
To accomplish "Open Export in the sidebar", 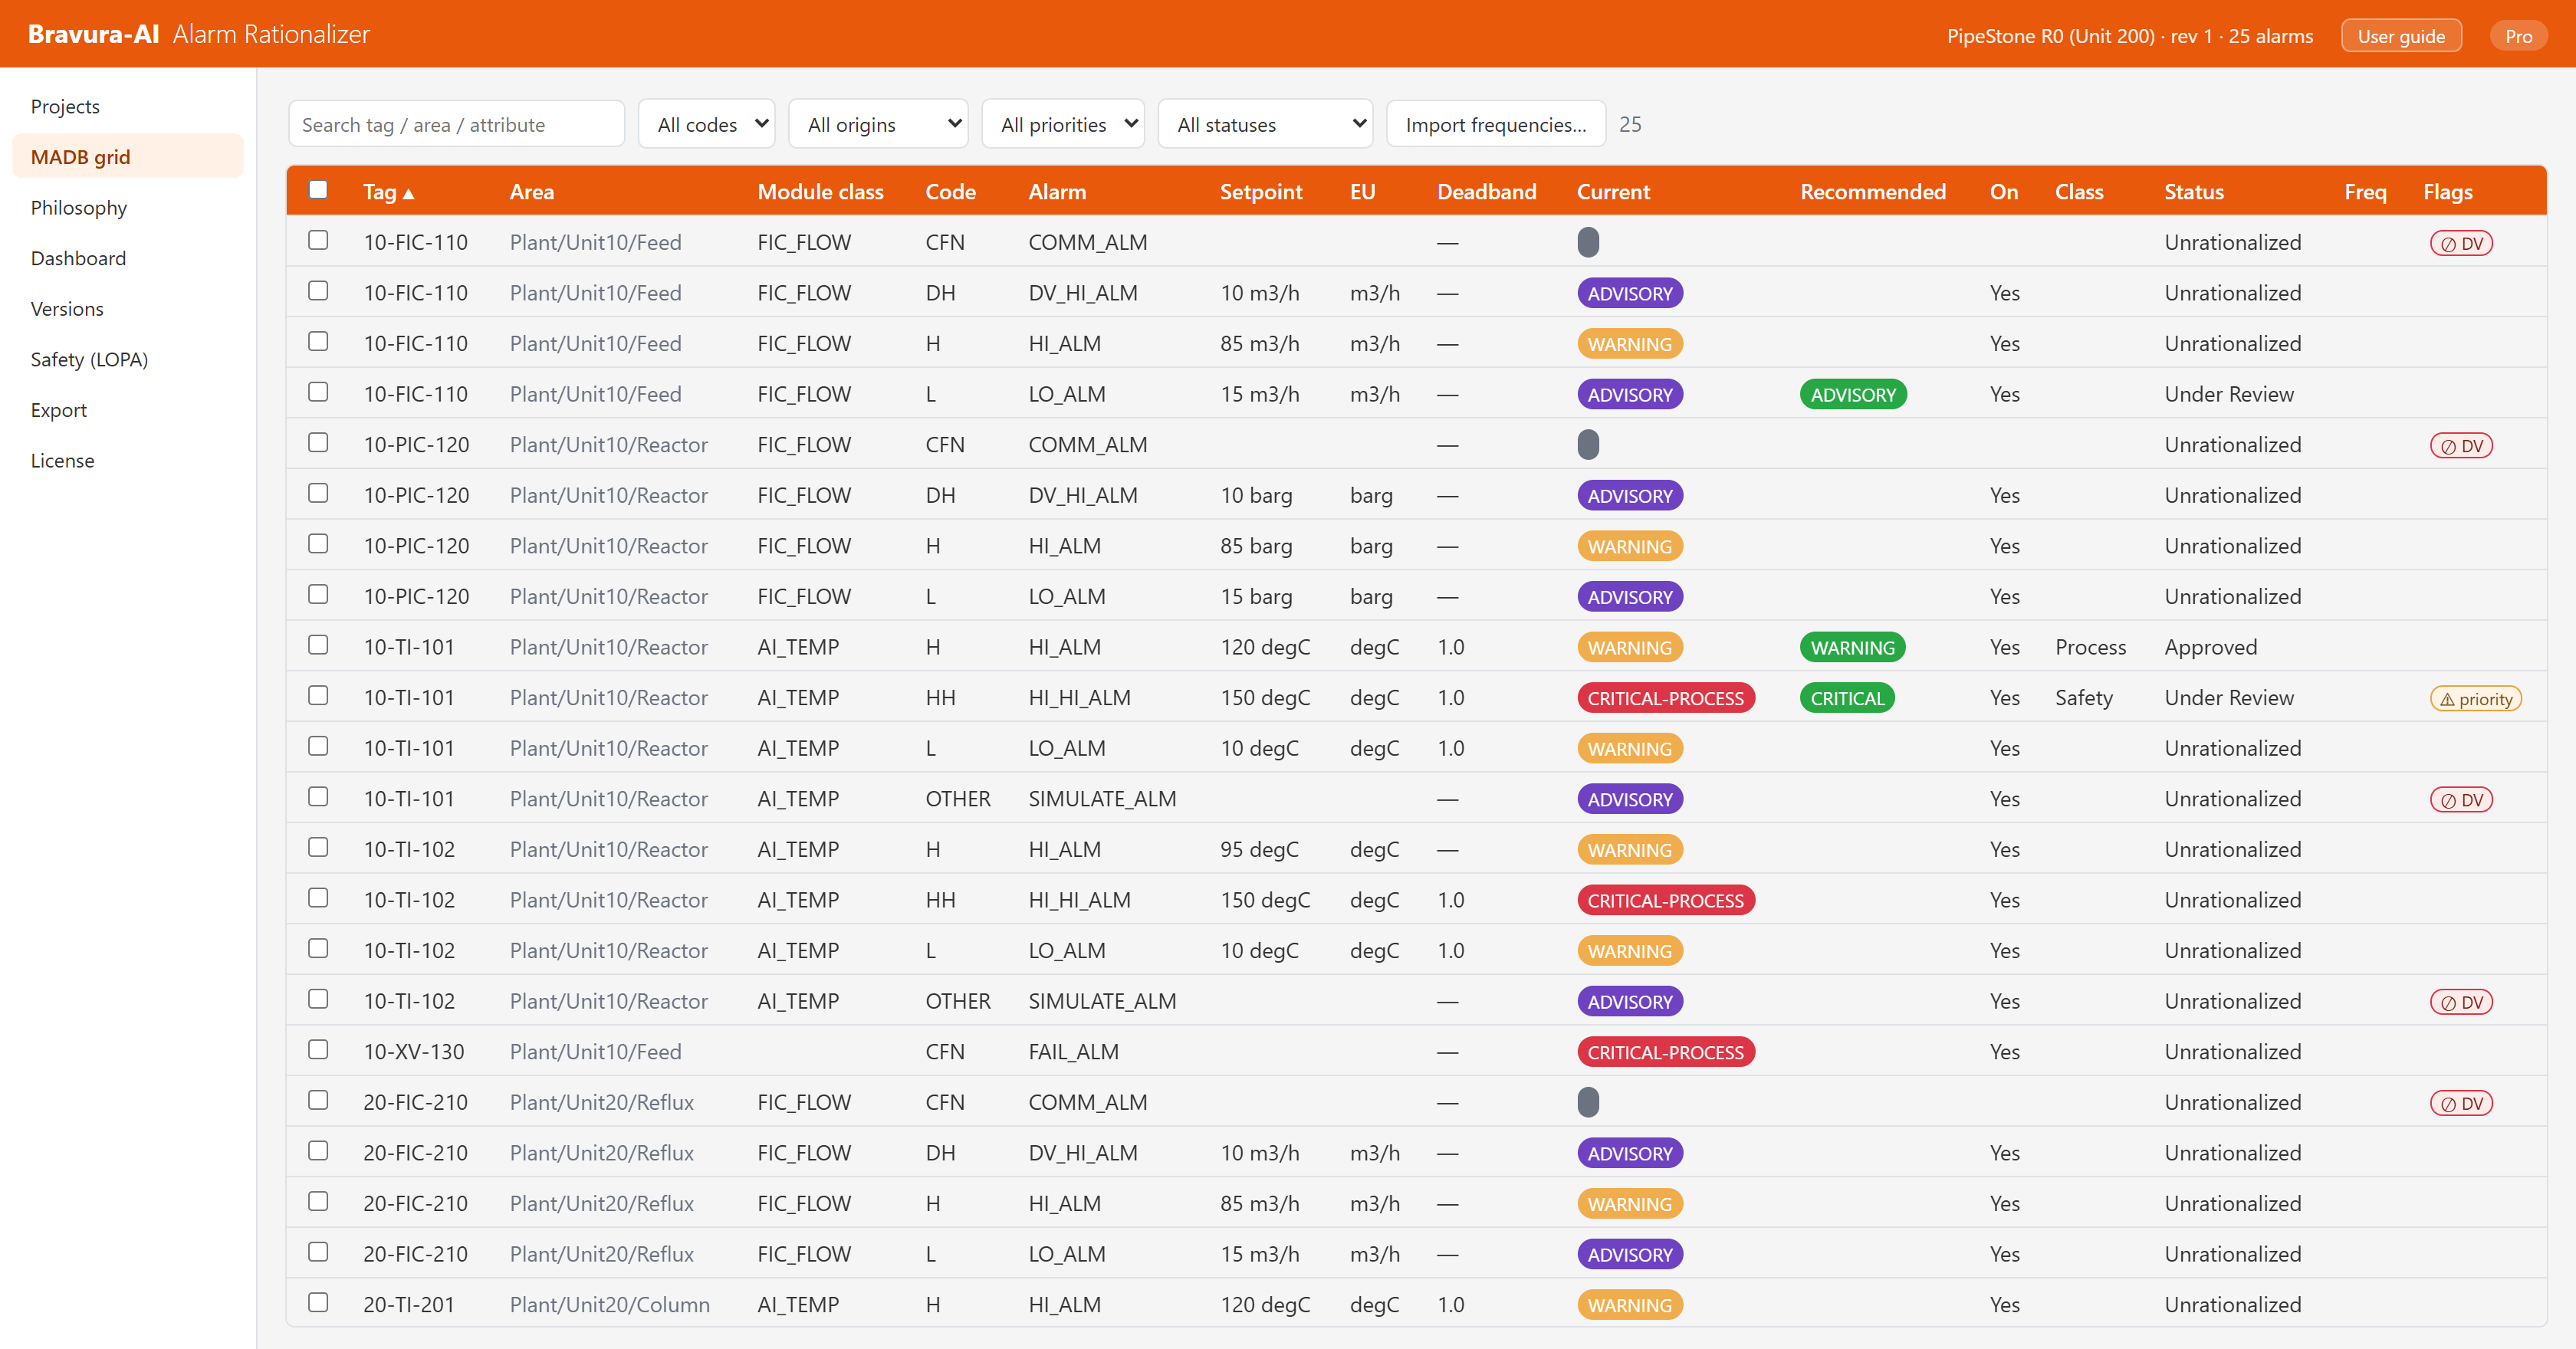I will (128, 410).
